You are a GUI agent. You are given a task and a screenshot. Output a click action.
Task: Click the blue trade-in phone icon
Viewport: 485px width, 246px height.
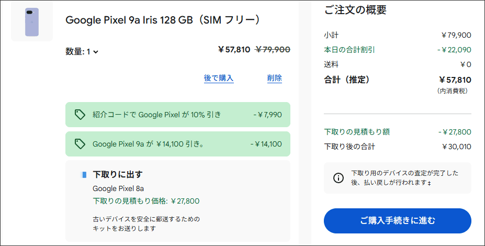coord(84,175)
